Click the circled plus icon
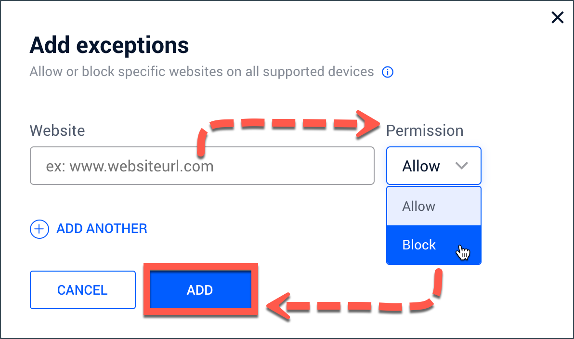 tap(39, 229)
